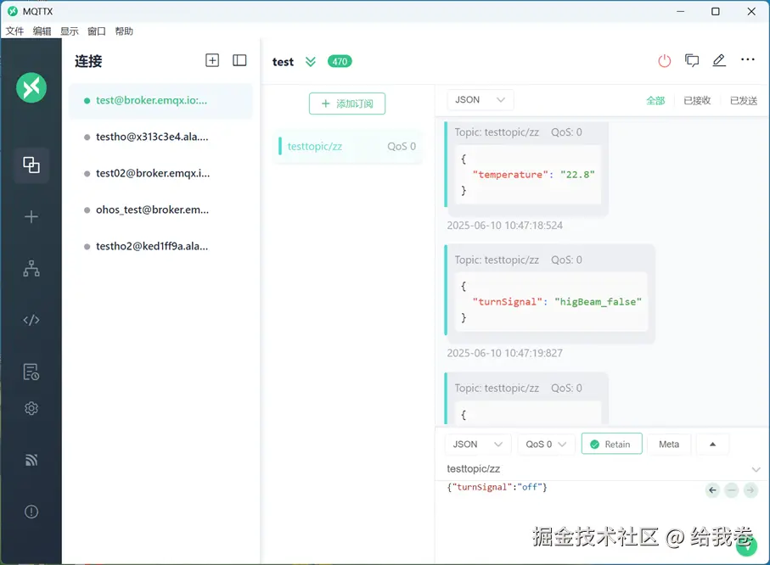Open new window icon in header
770x565 pixels.
(x=692, y=60)
